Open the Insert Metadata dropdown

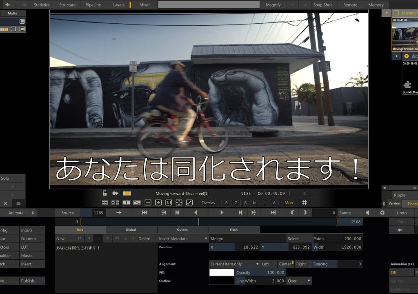click(183, 238)
